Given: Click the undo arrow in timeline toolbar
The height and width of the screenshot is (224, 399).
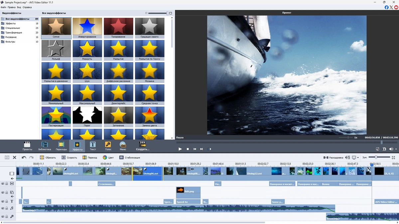Looking at the screenshot, I should pos(24,158).
